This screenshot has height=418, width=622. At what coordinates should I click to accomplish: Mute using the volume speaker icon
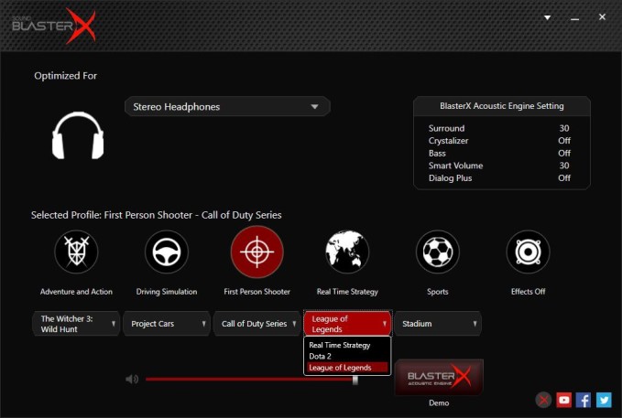132,380
